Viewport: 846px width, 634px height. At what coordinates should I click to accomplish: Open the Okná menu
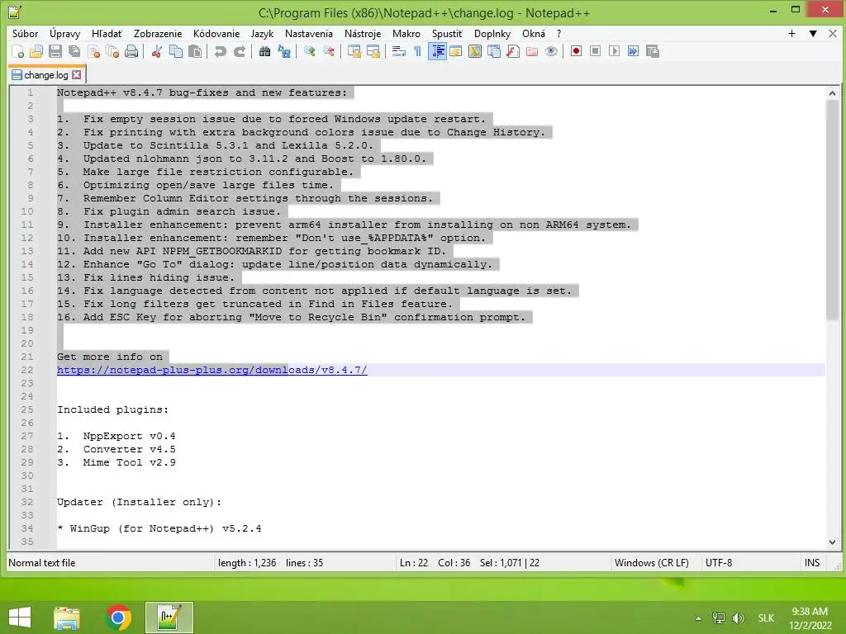coord(534,33)
